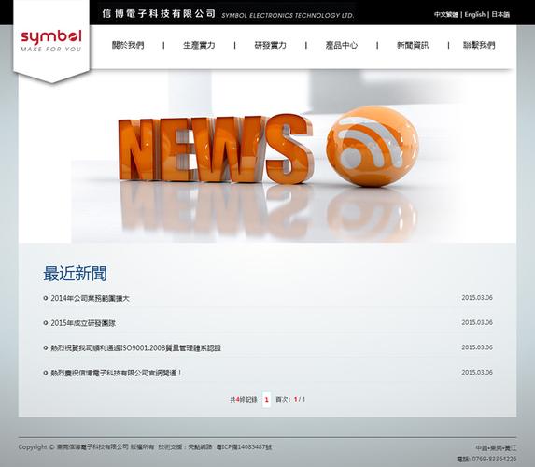The image size is (535, 467).
Task: Click bullet beside website launch news
Action: point(46,373)
